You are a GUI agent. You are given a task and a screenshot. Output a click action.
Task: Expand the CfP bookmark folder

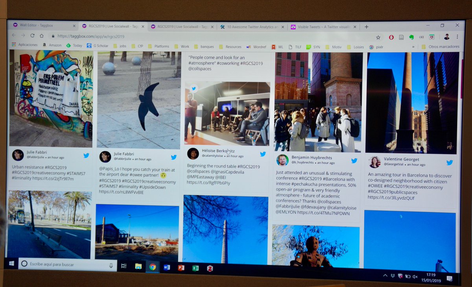pyautogui.click(x=137, y=46)
